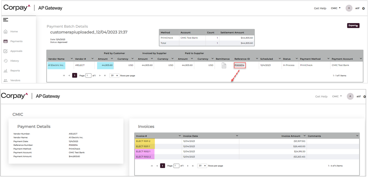Open Payment Account column chevron
The width and height of the screenshot is (368, 177).
361,58
